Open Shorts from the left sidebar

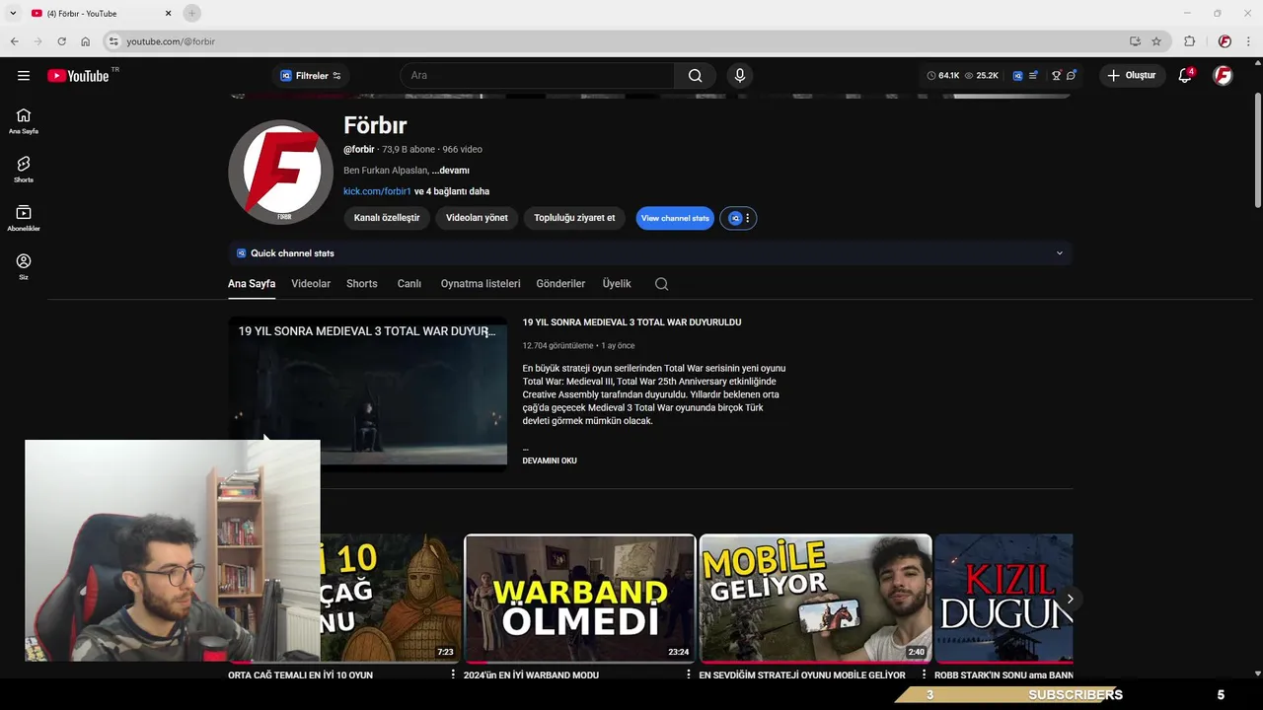tap(24, 170)
